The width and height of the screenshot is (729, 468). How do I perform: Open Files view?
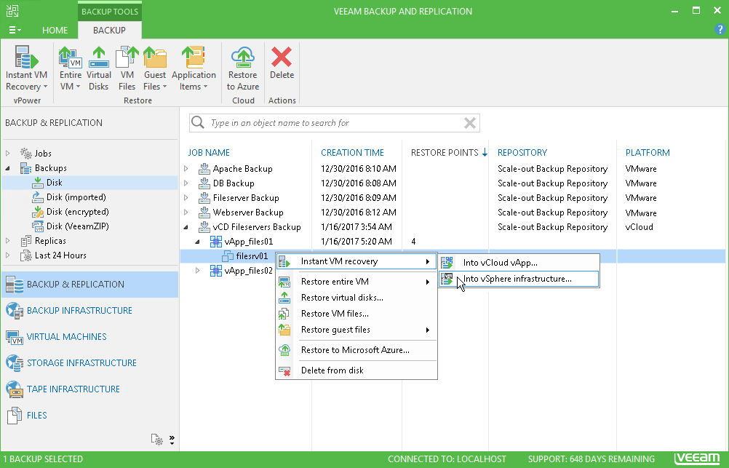(x=89, y=415)
